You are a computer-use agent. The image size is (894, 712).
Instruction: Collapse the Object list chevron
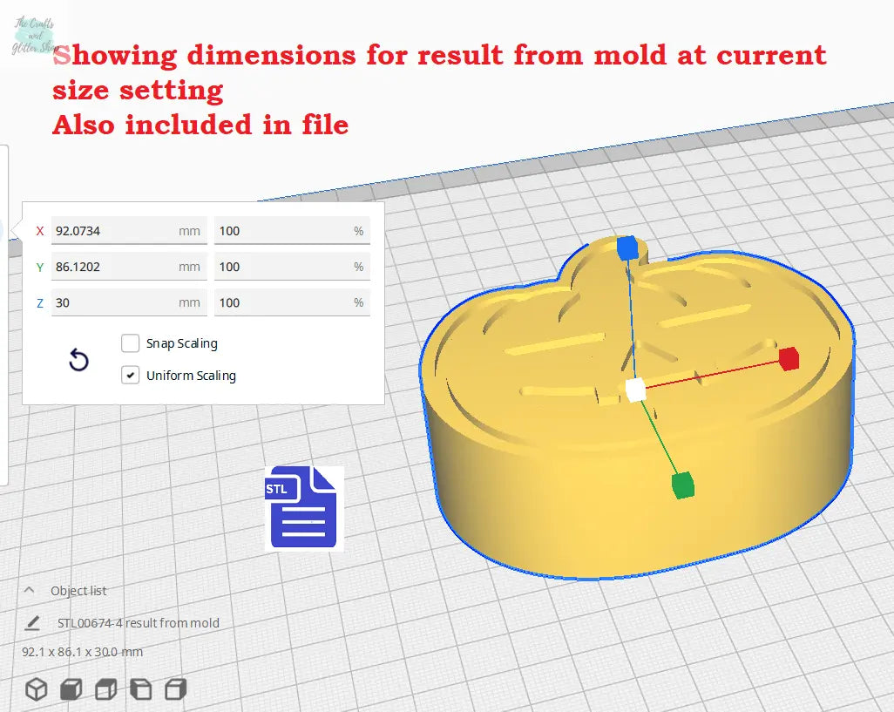point(29,590)
